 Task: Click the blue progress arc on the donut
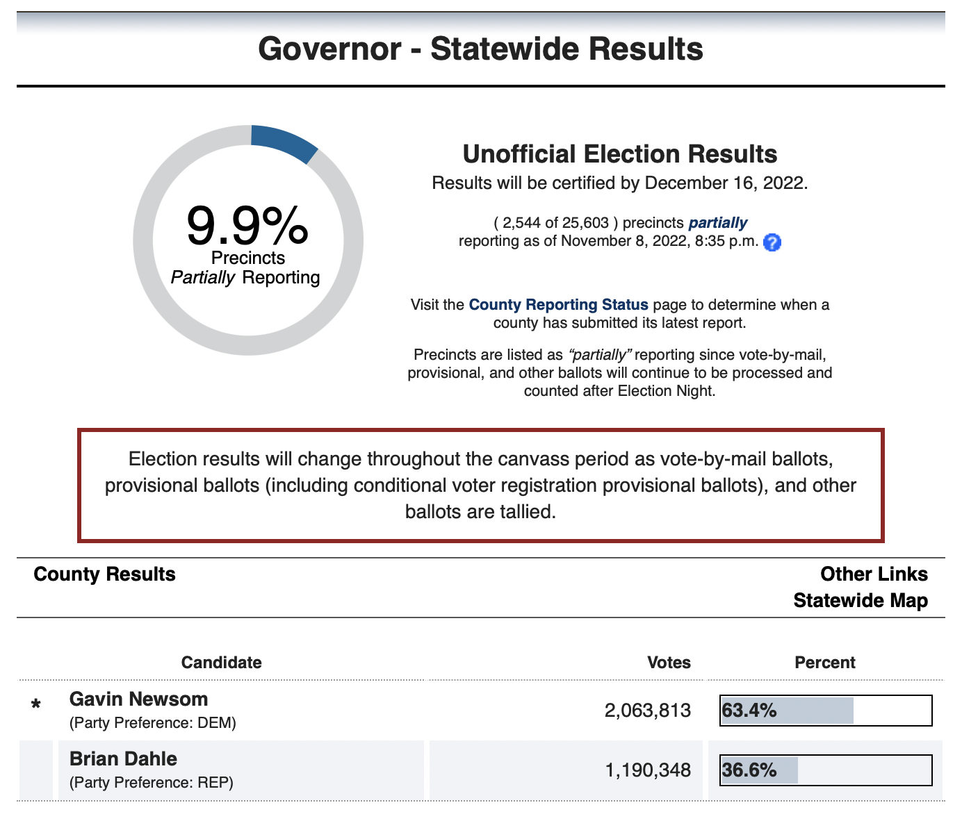click(x=284, y=142)
